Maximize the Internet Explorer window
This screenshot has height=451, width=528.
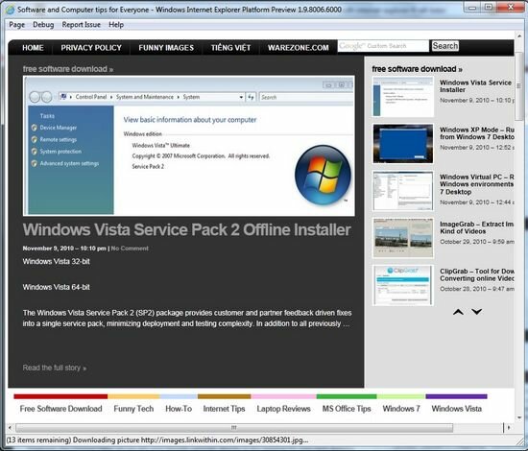[x=489, y=7]
